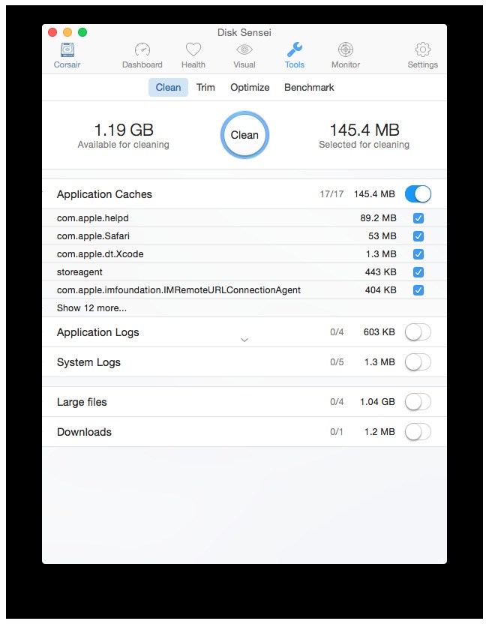Image resolution: width=489 pixels, height=624 pixels.
Task: Zoom the window with the green button
Action: 82,32
